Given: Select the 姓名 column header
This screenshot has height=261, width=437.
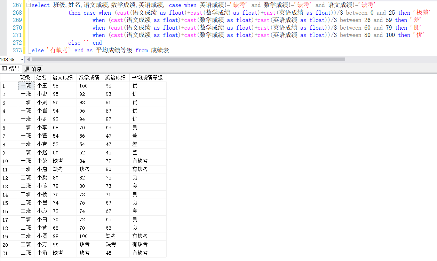Looking at the screenshot, I should click(x=42, y=77).
